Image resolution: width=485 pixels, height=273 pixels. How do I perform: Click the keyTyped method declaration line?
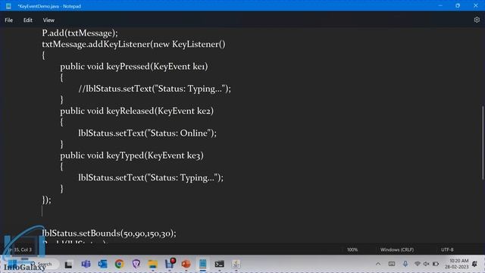(x=132, y=155)
